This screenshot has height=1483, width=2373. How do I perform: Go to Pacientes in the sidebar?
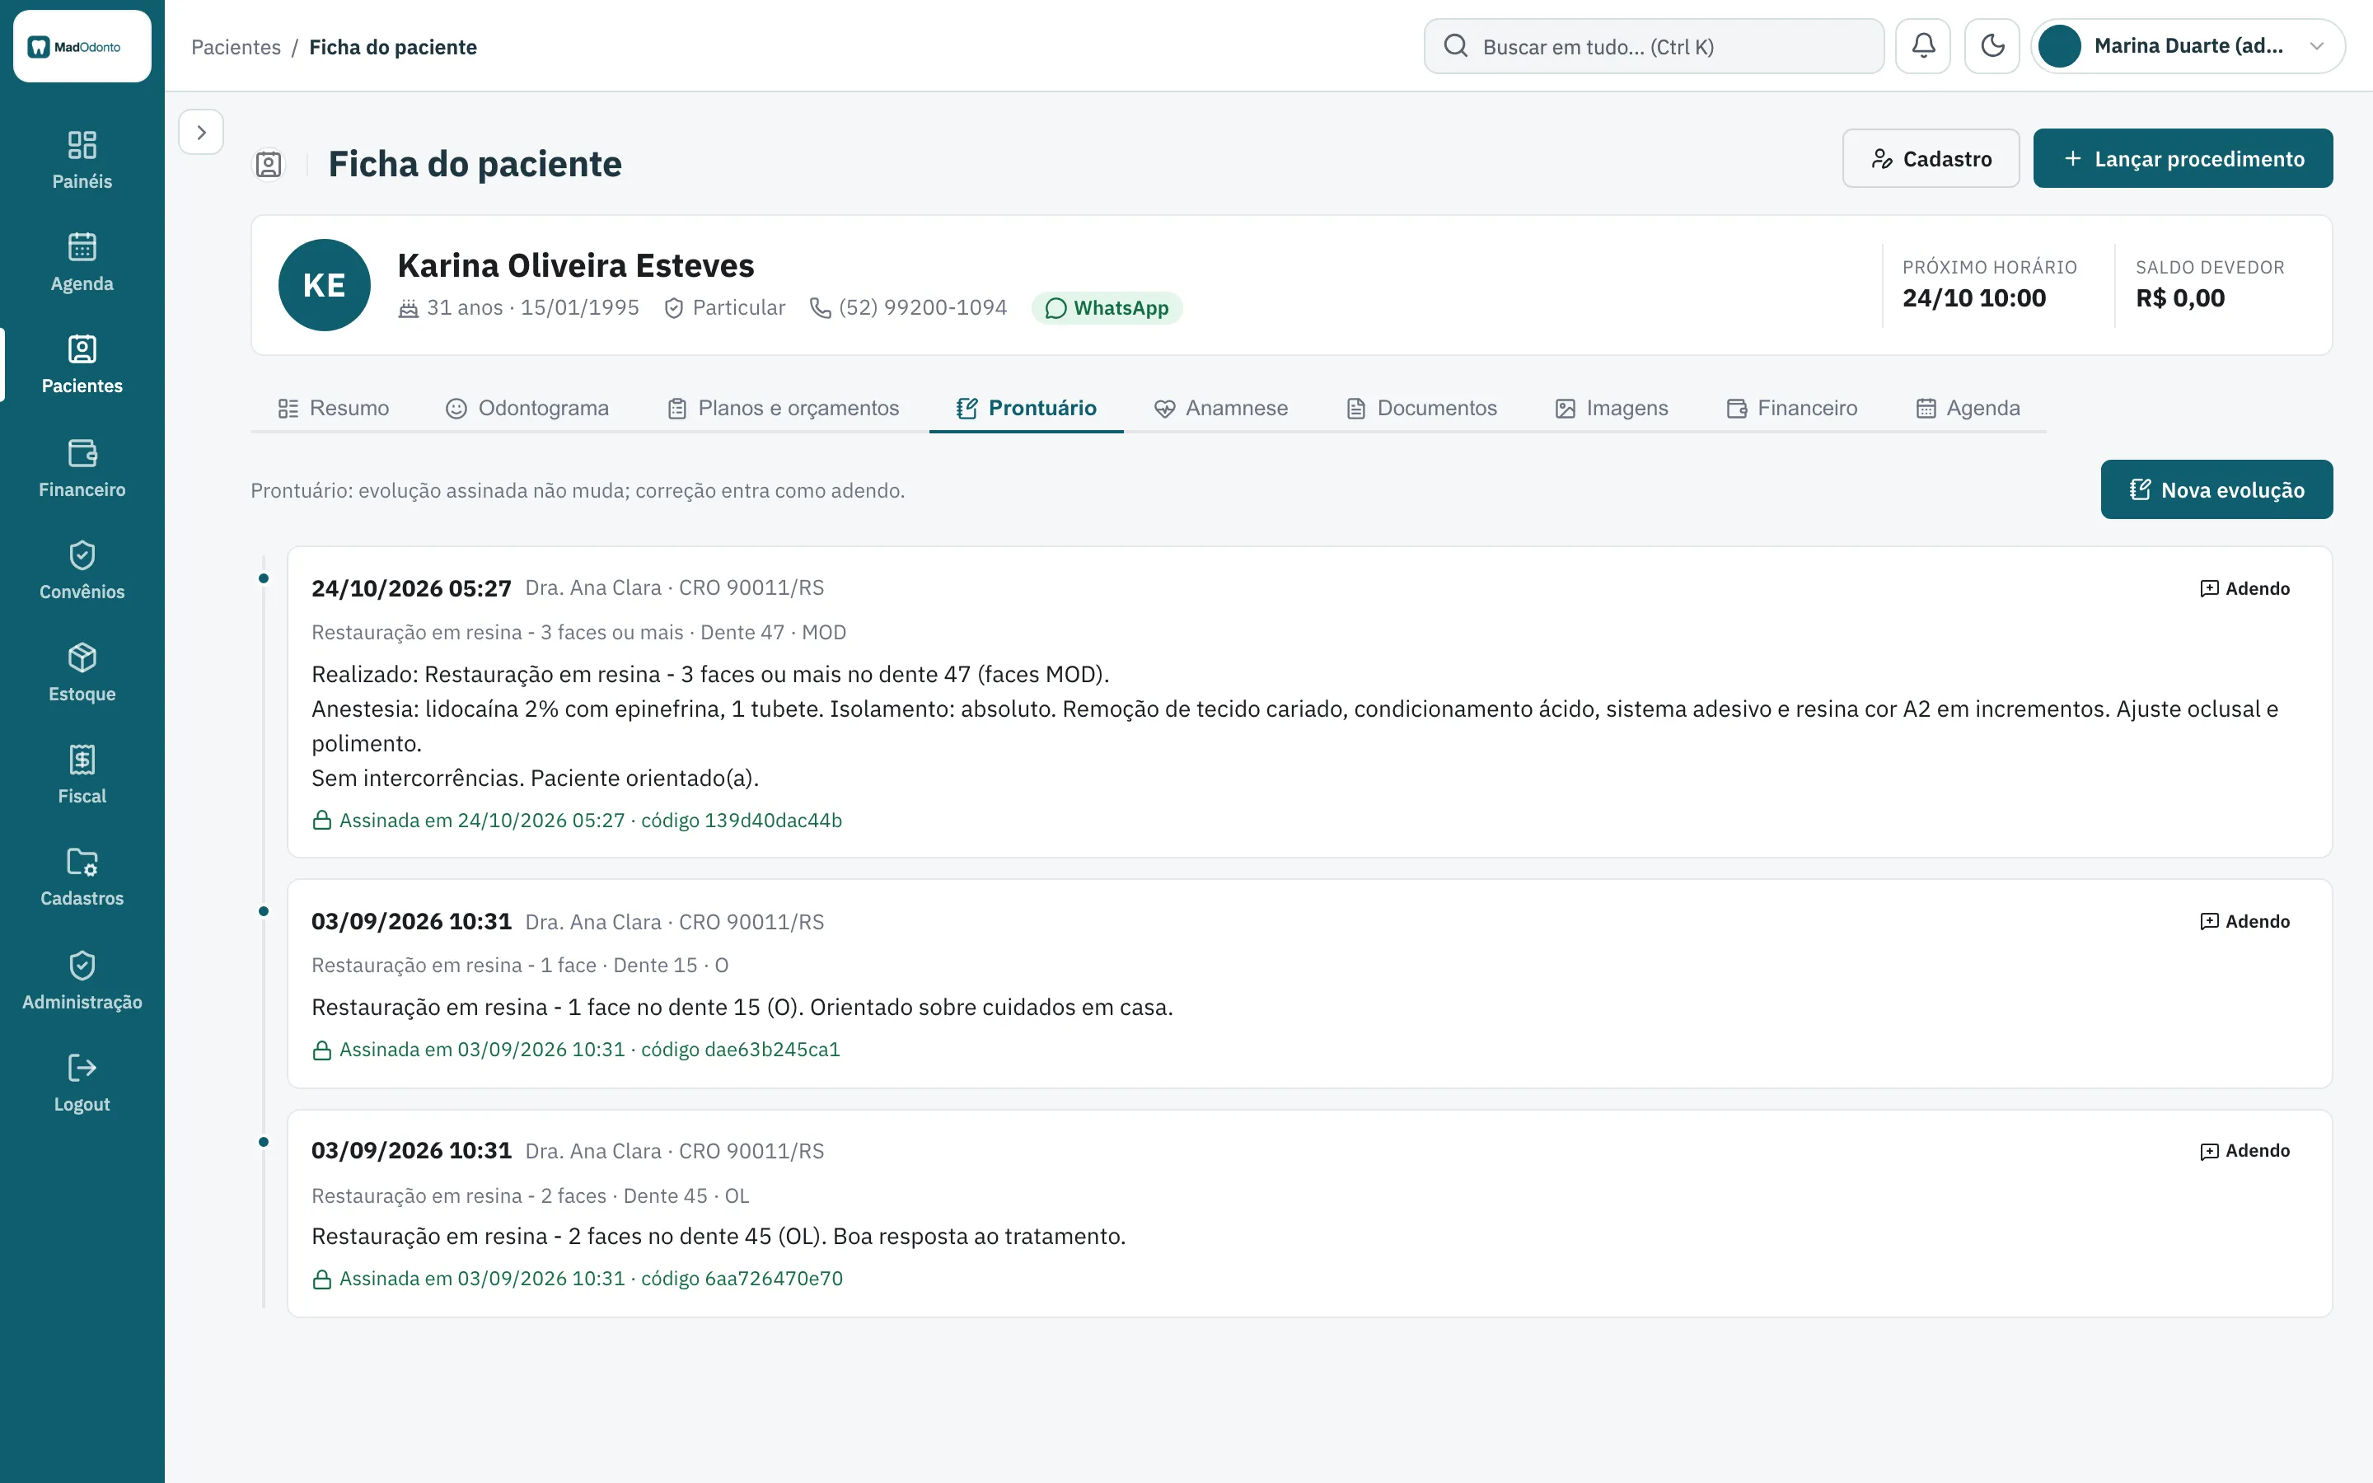click(82, 365)
